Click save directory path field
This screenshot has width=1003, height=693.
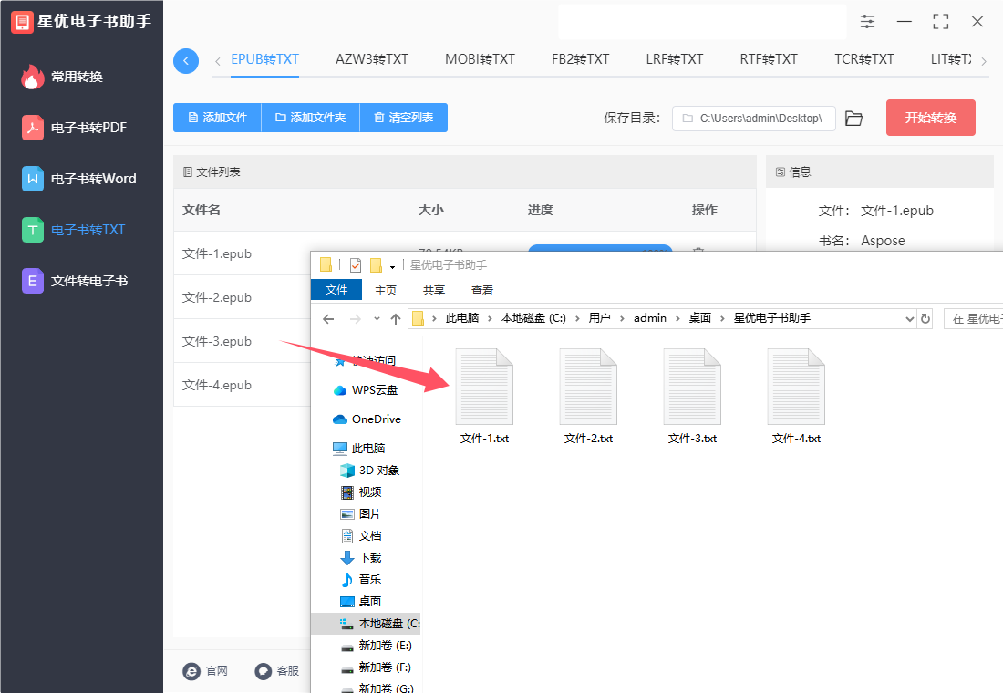click(753, 119)
